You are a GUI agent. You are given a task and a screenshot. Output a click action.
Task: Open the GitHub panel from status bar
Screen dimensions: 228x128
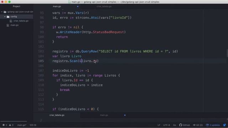click(x=185, y=125)
